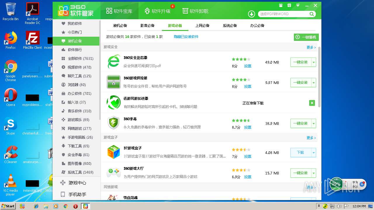Click the software list vertical scrollbar

pyautogui.click(x=319, y=76)
